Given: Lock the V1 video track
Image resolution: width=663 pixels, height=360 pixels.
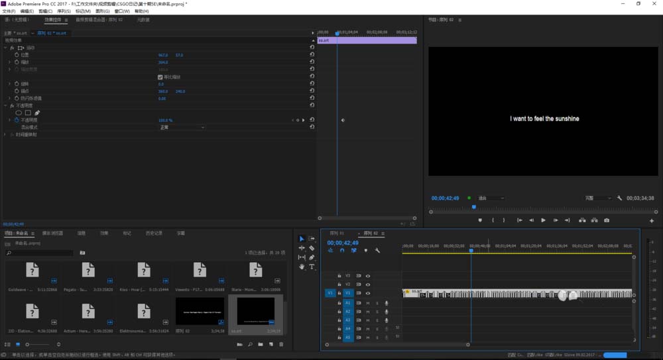Looking at the screenshot, I should pos(339,293).
